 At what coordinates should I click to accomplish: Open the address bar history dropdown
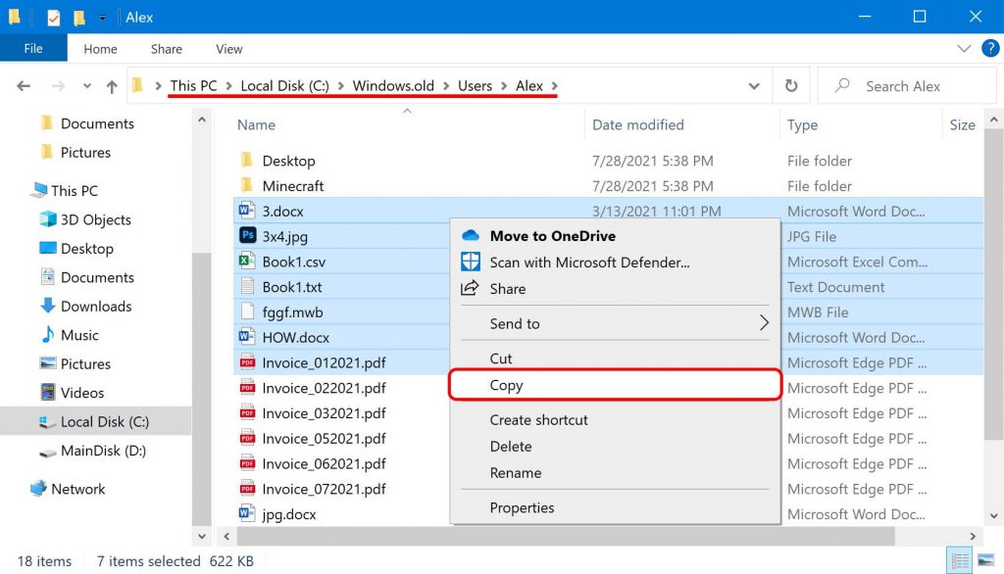[754, 85]
